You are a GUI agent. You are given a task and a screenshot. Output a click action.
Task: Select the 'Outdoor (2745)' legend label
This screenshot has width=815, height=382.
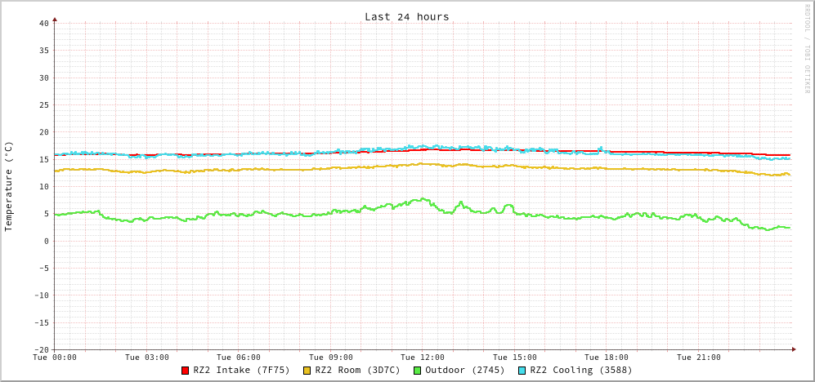pyautogui.click(x=464, y=370)
